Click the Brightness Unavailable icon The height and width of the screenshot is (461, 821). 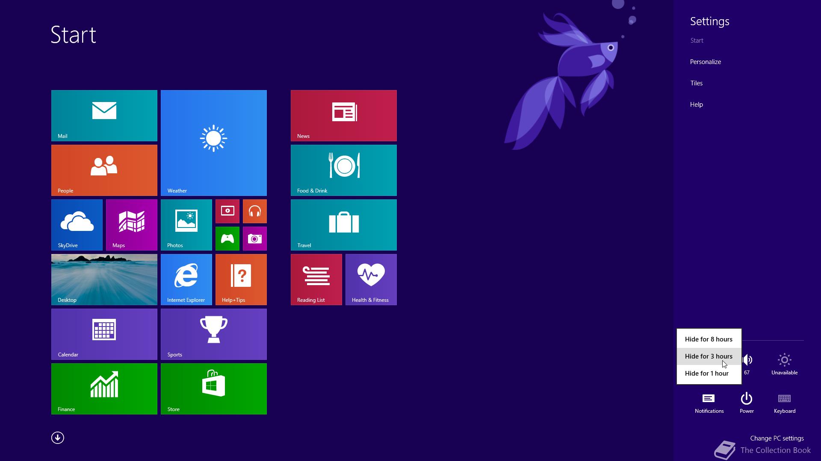[x=785, y=364]
